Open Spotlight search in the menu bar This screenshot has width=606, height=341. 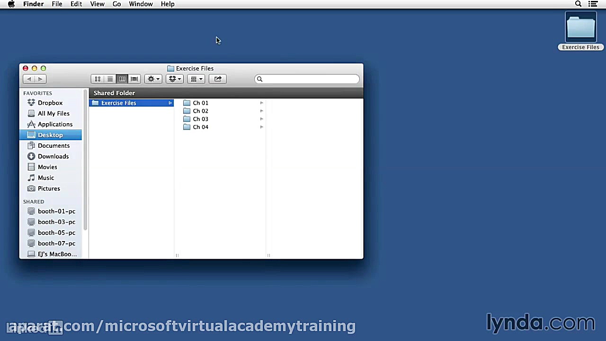coord(578,4)
